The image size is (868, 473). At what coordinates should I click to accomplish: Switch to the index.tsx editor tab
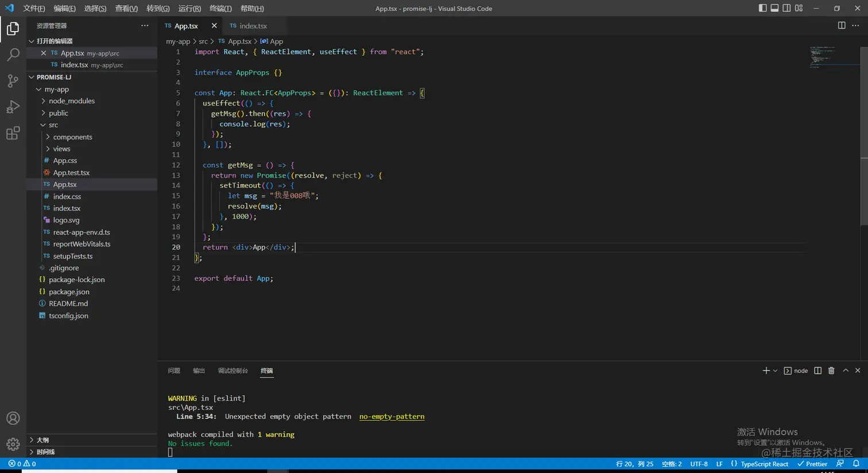[253, 26]
